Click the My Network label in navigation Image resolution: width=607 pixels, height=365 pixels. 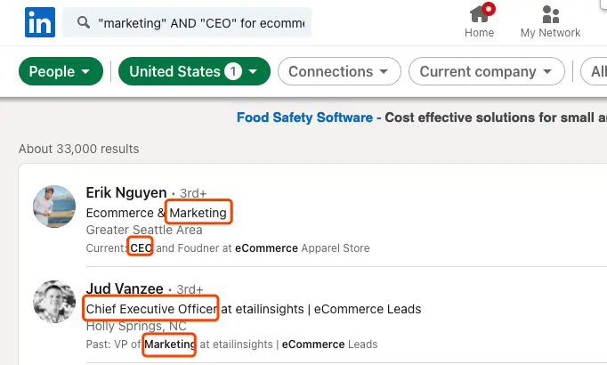550,33
